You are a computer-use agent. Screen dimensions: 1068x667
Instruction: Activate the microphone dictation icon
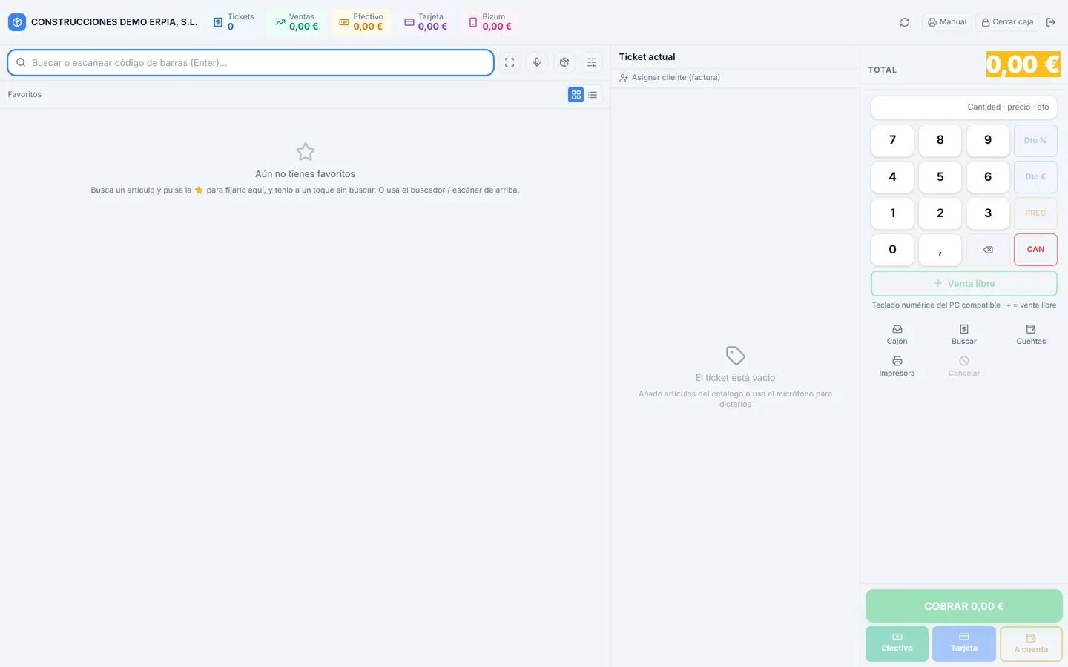click(x=537, y=63)
